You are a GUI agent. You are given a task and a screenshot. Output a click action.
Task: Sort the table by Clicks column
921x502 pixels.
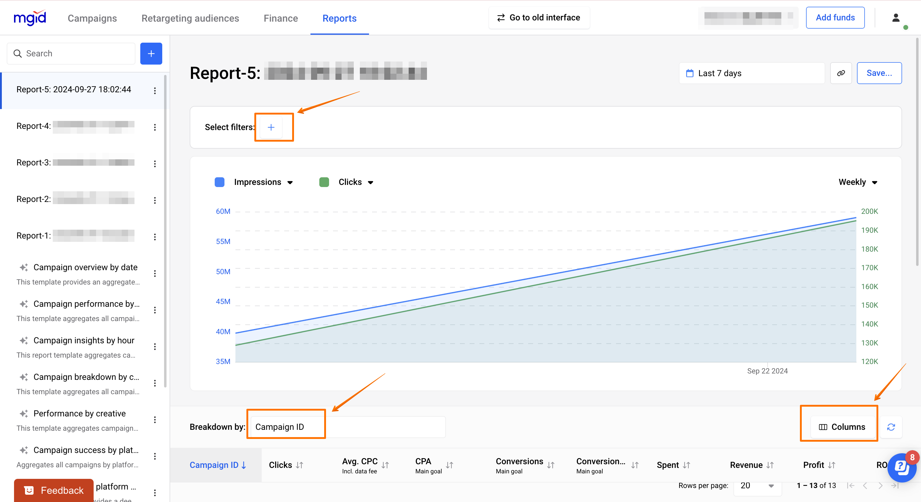tap(299, 465)
